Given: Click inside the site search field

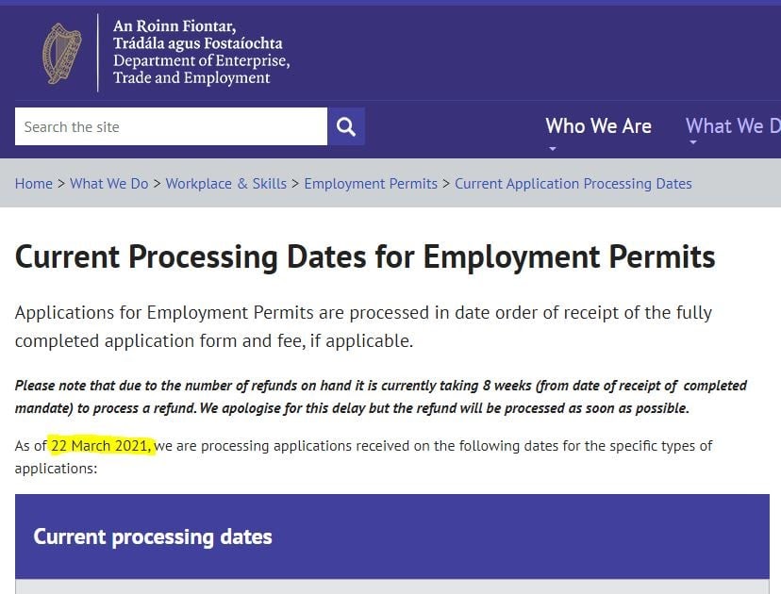Looking at the screenshot, I should [170, 126].
